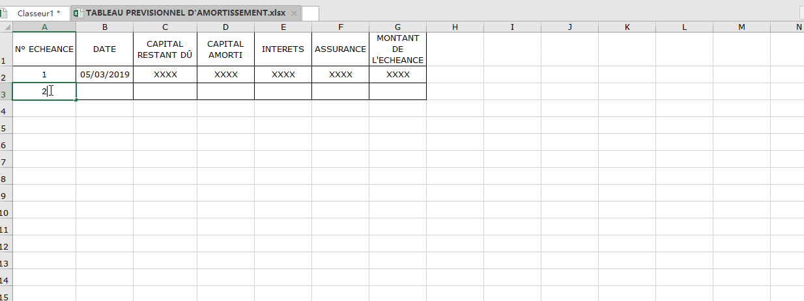Close the TABLEAU PREVISIONNEL D'AMORTISSEMENT.xlsx tab
The image size is (804, 301).
pos(294,14)
